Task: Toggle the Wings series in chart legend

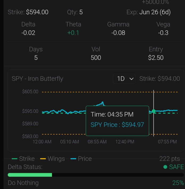Action: [x=52, y=159]
